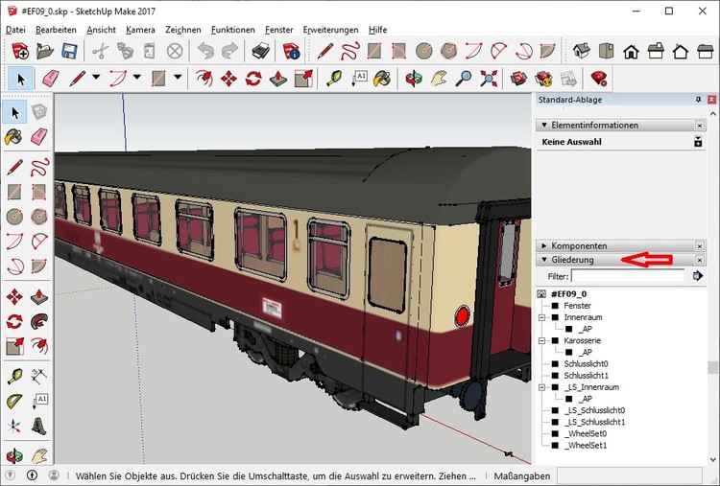Viewport: 720px width, 486px height.
Task: Click the Gliederung details arrow button
Action: [x=698, y=276]
